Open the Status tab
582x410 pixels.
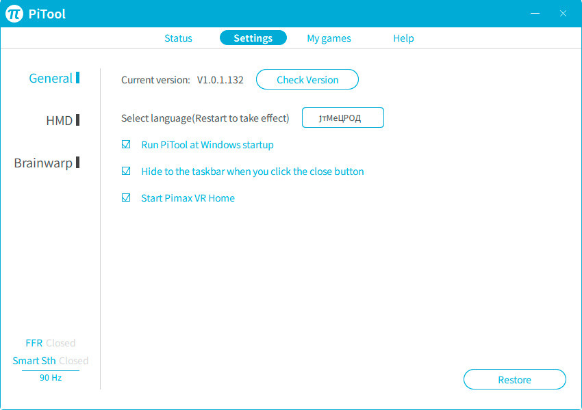click(178, 38)
